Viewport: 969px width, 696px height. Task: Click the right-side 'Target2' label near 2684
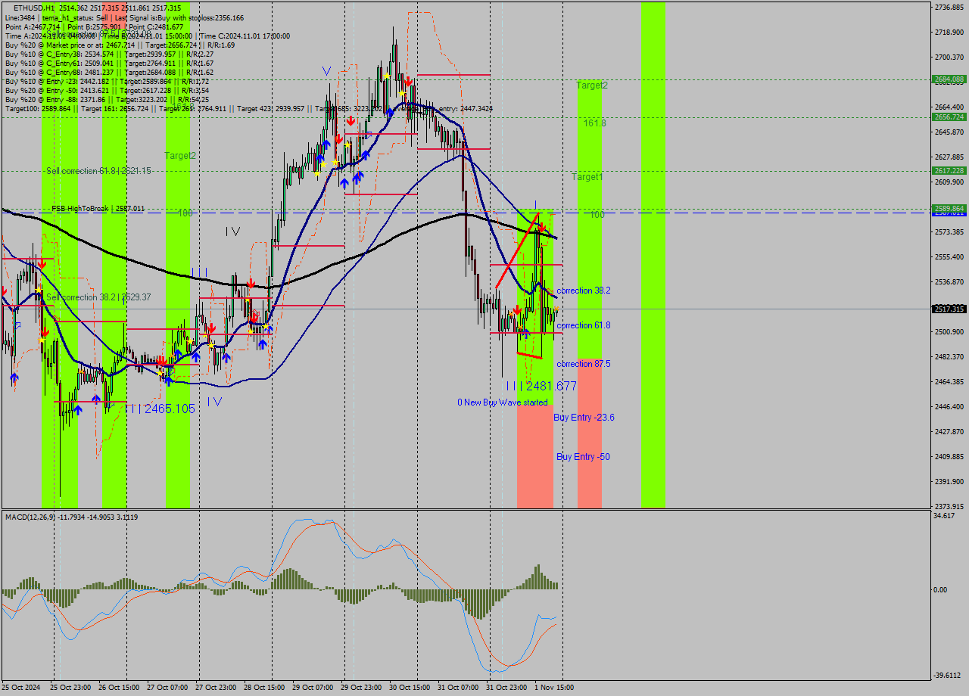pyautogui.click(x=592, y=85)
